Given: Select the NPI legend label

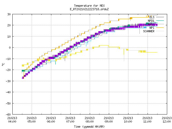Looking at the screenshot, I should [x=152, y=28].
